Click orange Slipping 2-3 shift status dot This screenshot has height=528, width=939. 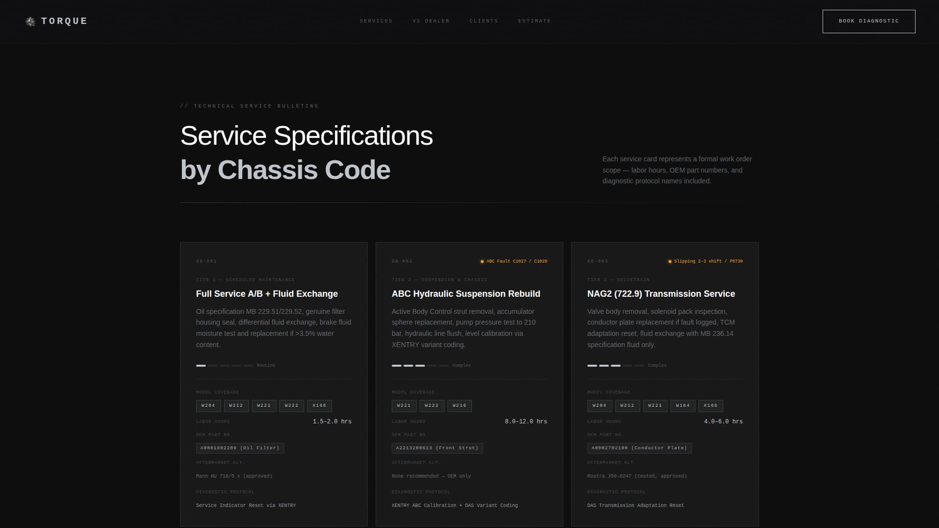[x=670, y=262]
